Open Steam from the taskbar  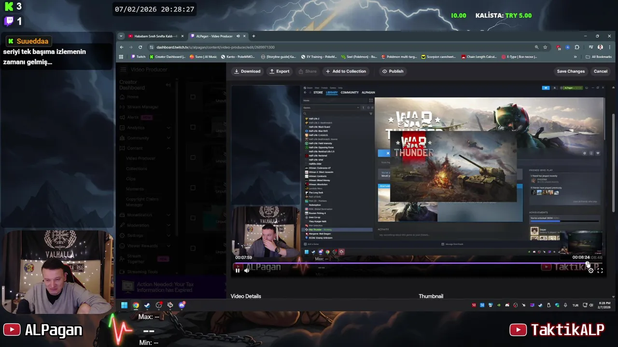click(147, 305)
